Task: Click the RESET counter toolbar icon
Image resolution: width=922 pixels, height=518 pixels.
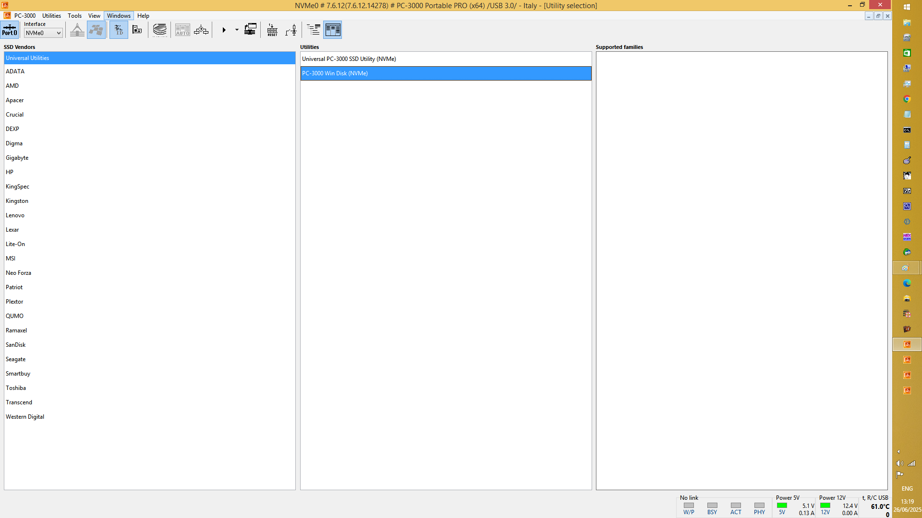Action: (x=272, y=30)
